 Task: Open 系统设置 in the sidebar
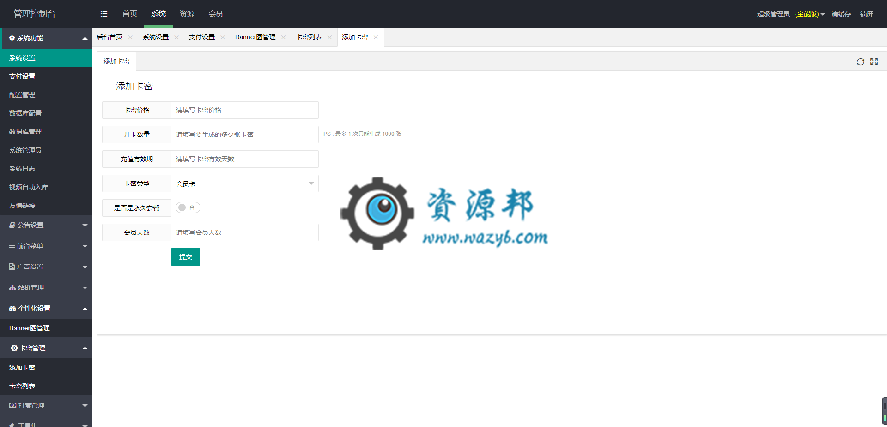pyautogui.click(x=46, y=58)
